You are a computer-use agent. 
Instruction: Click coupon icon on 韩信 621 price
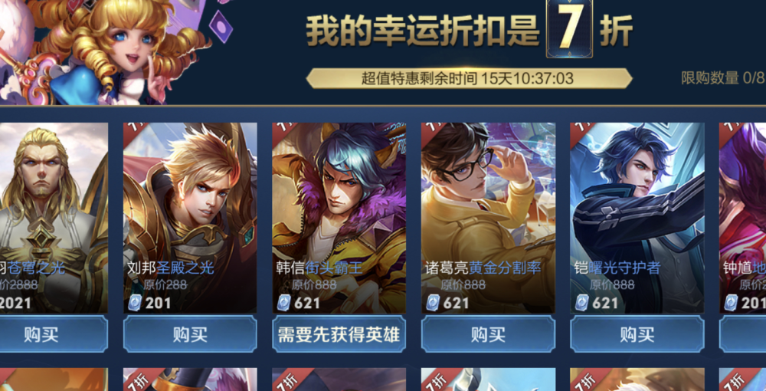(284, 303)
